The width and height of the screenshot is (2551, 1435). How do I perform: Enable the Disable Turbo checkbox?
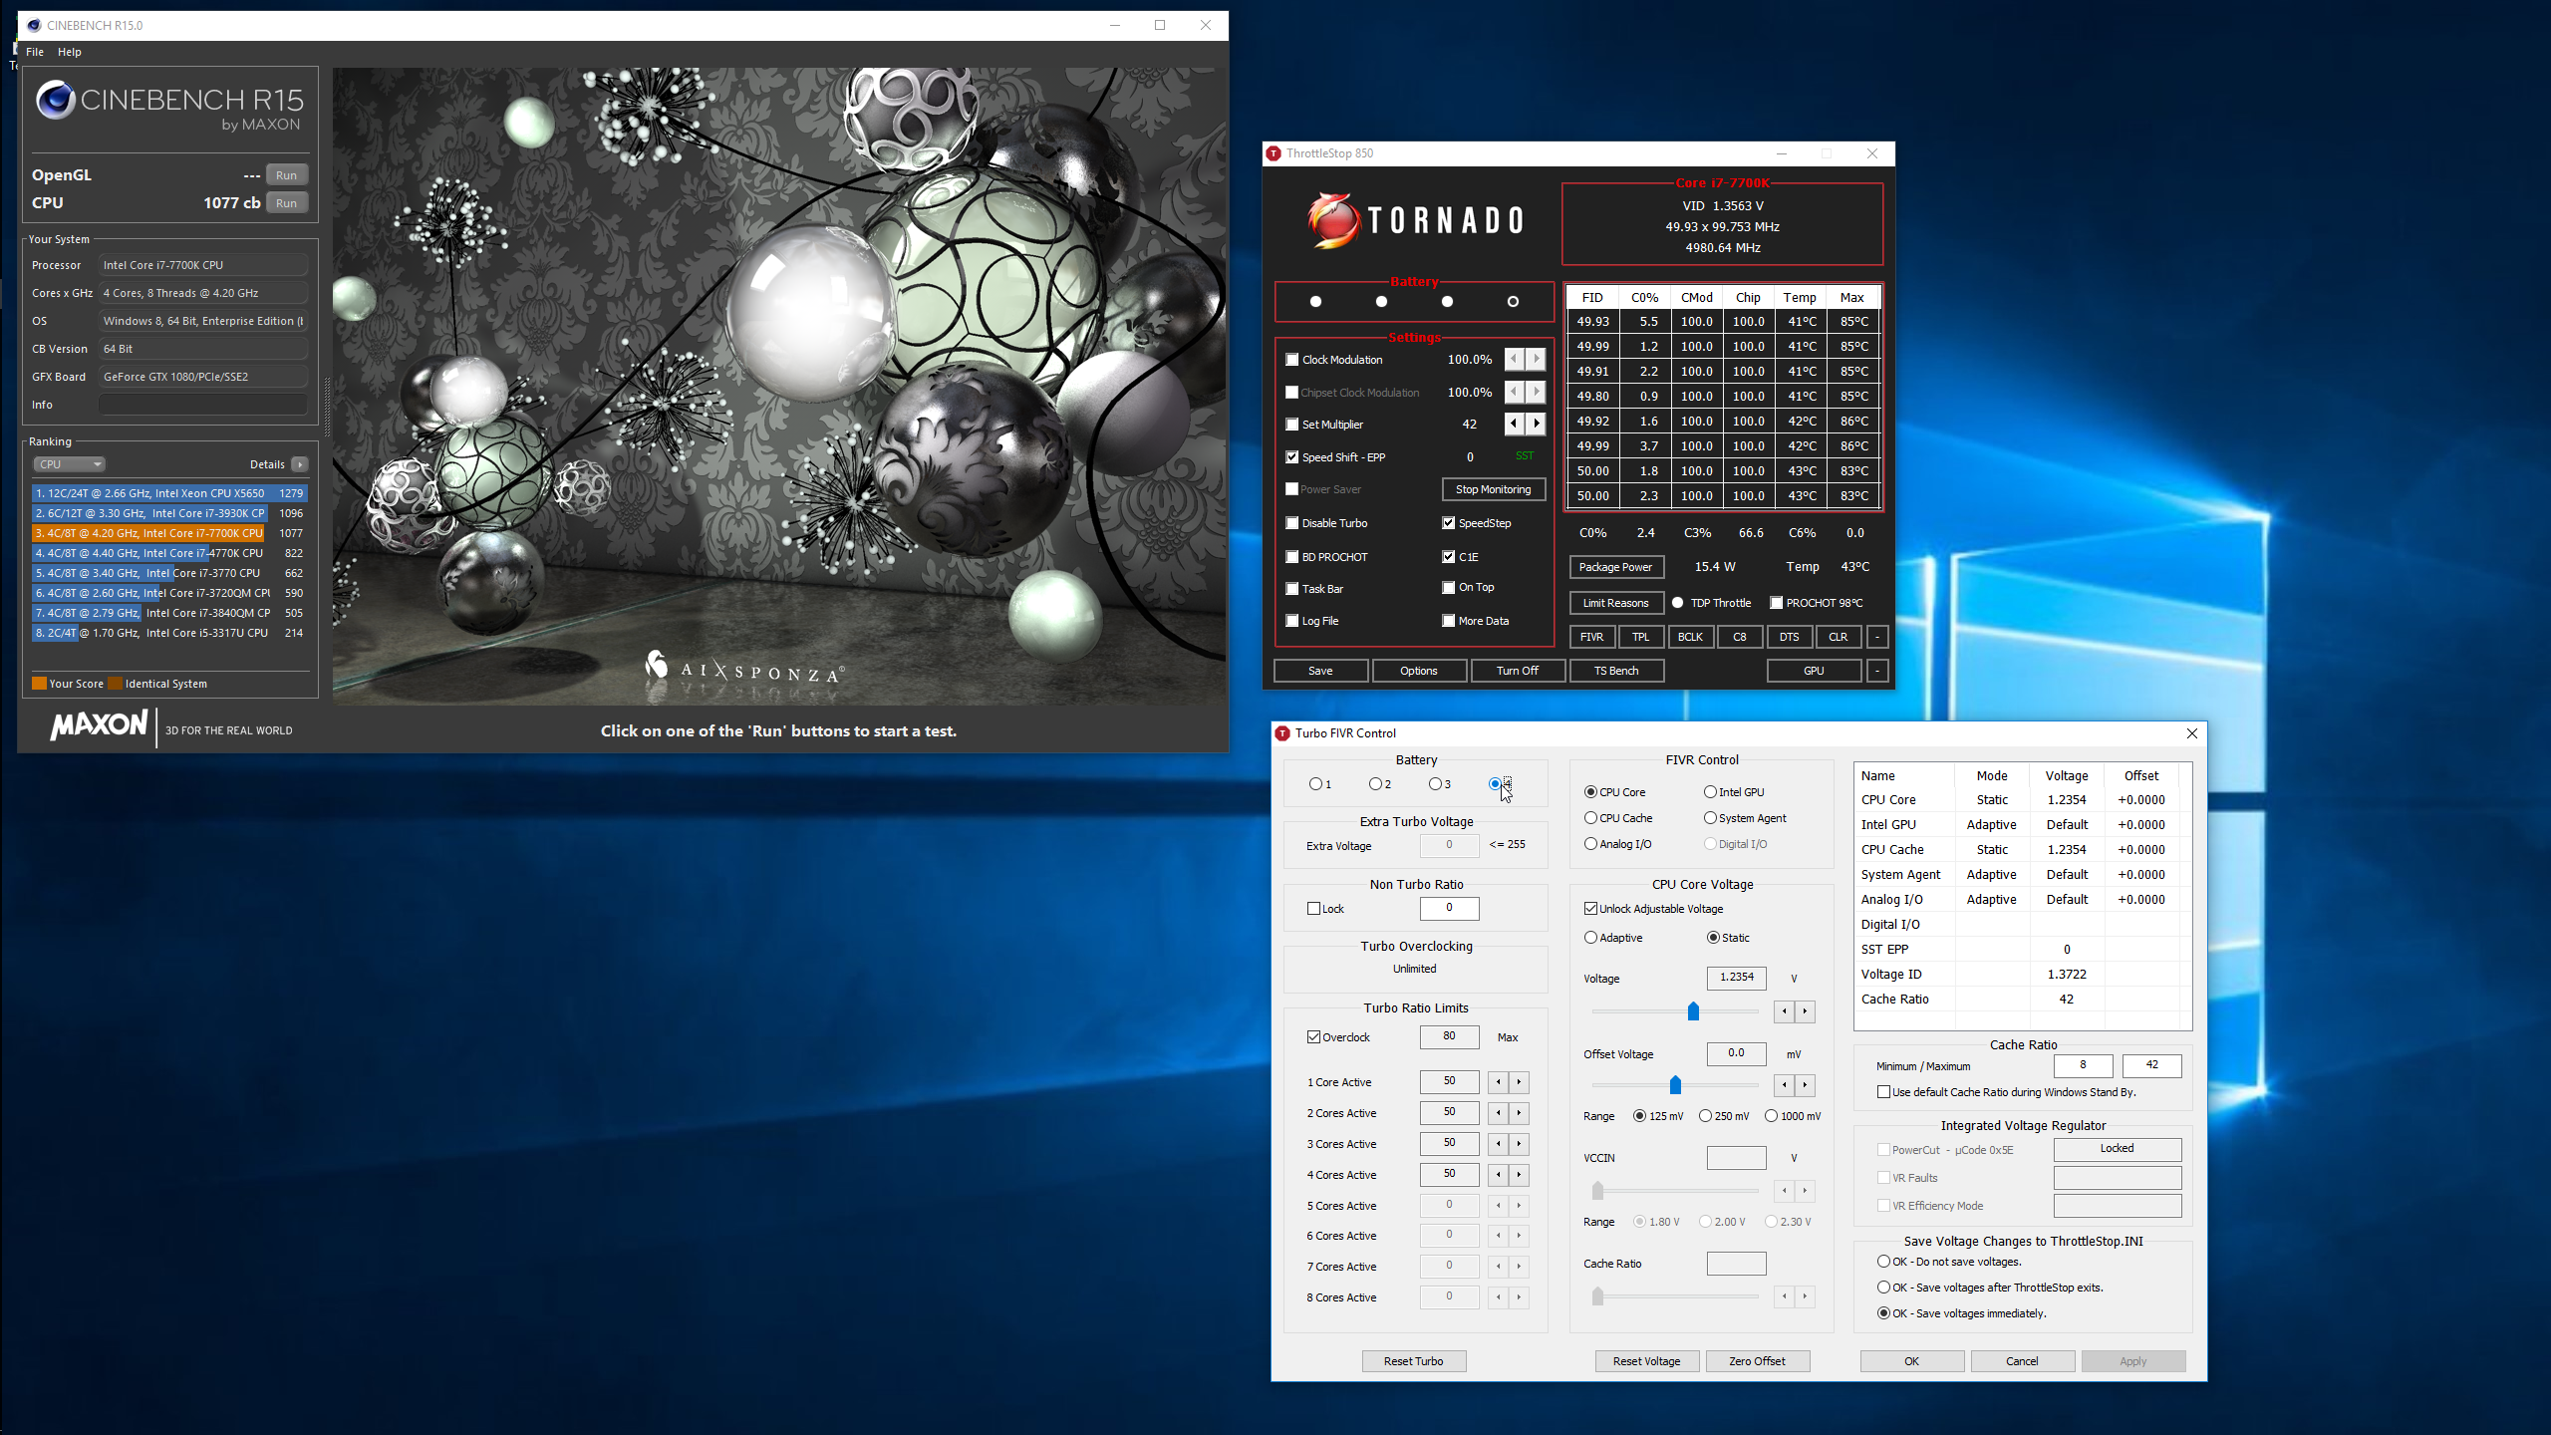(1292, 523)
